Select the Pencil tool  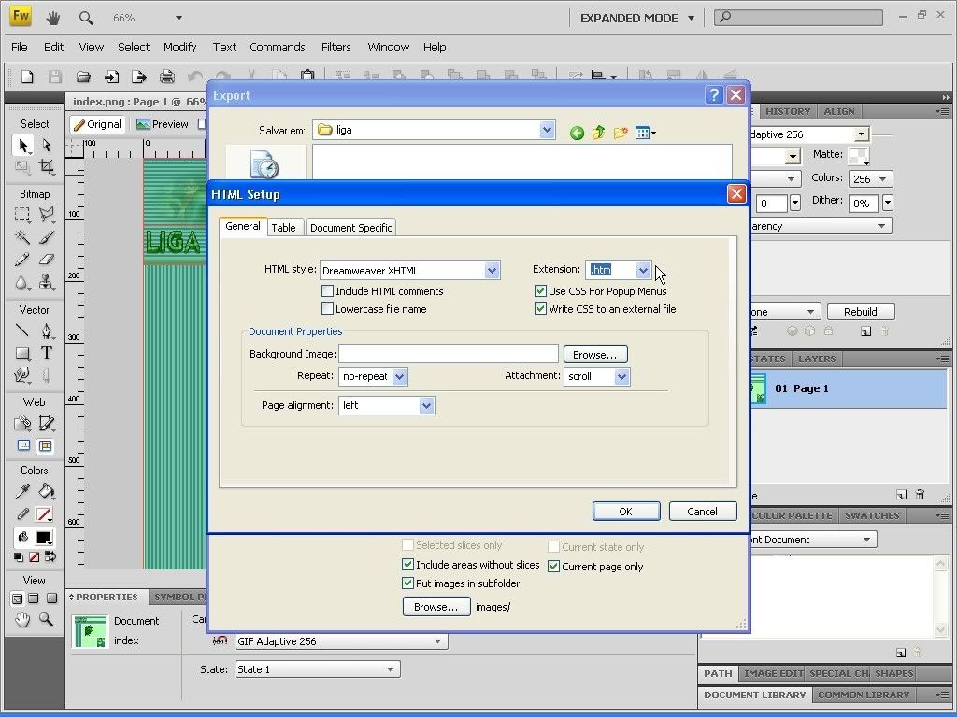[22, 260]
